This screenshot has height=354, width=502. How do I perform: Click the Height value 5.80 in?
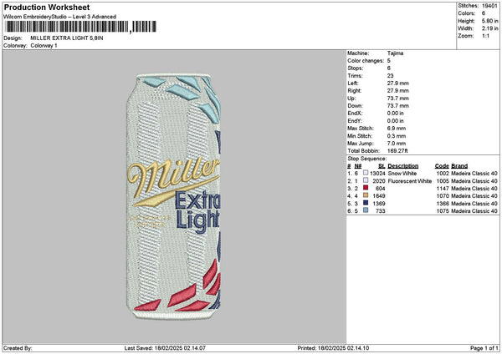tap(489, 21)
